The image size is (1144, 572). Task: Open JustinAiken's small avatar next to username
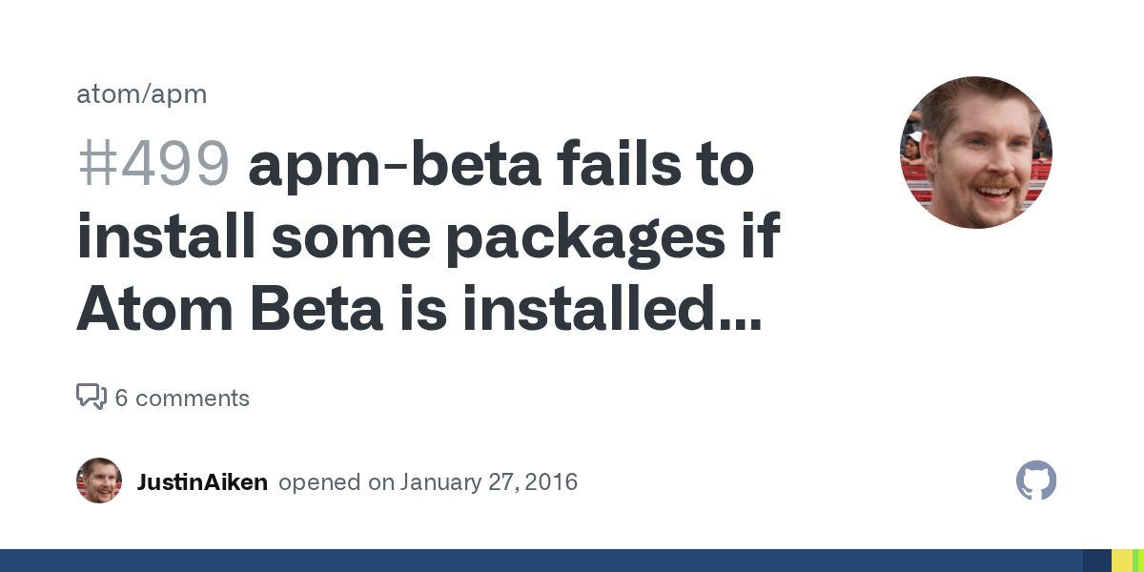click(99, 481)
